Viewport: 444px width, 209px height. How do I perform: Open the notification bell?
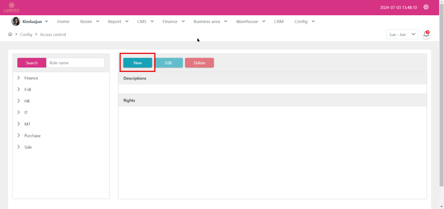pyautogui.click(x=426, y=35)
